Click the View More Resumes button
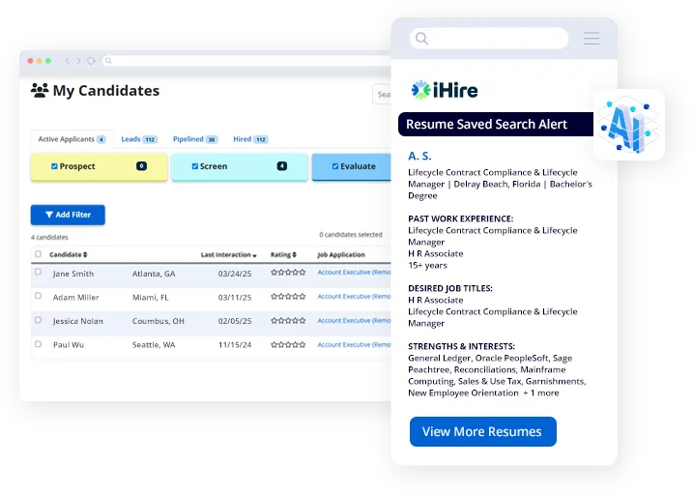 point(482,431)
